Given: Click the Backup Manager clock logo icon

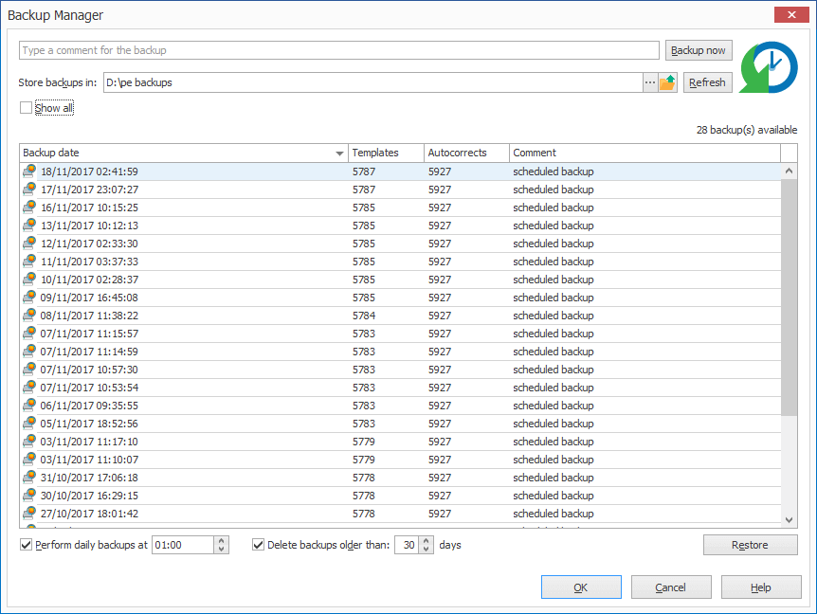Looking at the screenshot, I should coord(768,66).
